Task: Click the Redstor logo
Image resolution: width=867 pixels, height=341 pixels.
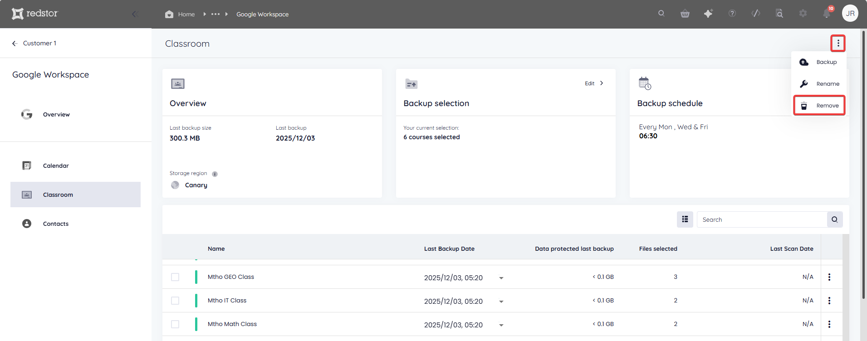Action: tap(35, 14)
